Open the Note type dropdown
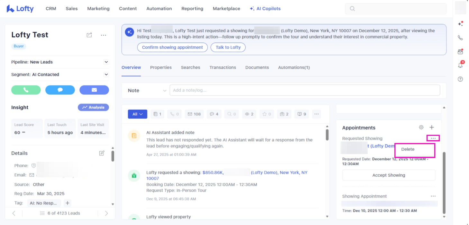The width and height of the screenshot is (469, 225). point(147,90)
